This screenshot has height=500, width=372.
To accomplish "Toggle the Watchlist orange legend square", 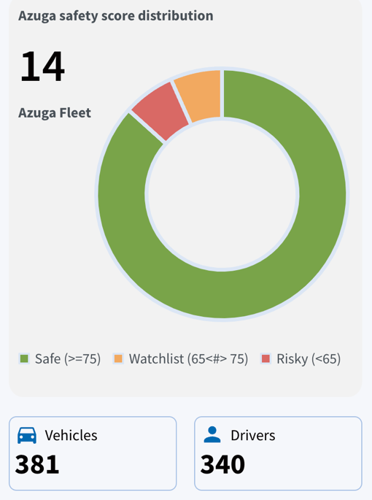I will [x=118, y=358].
